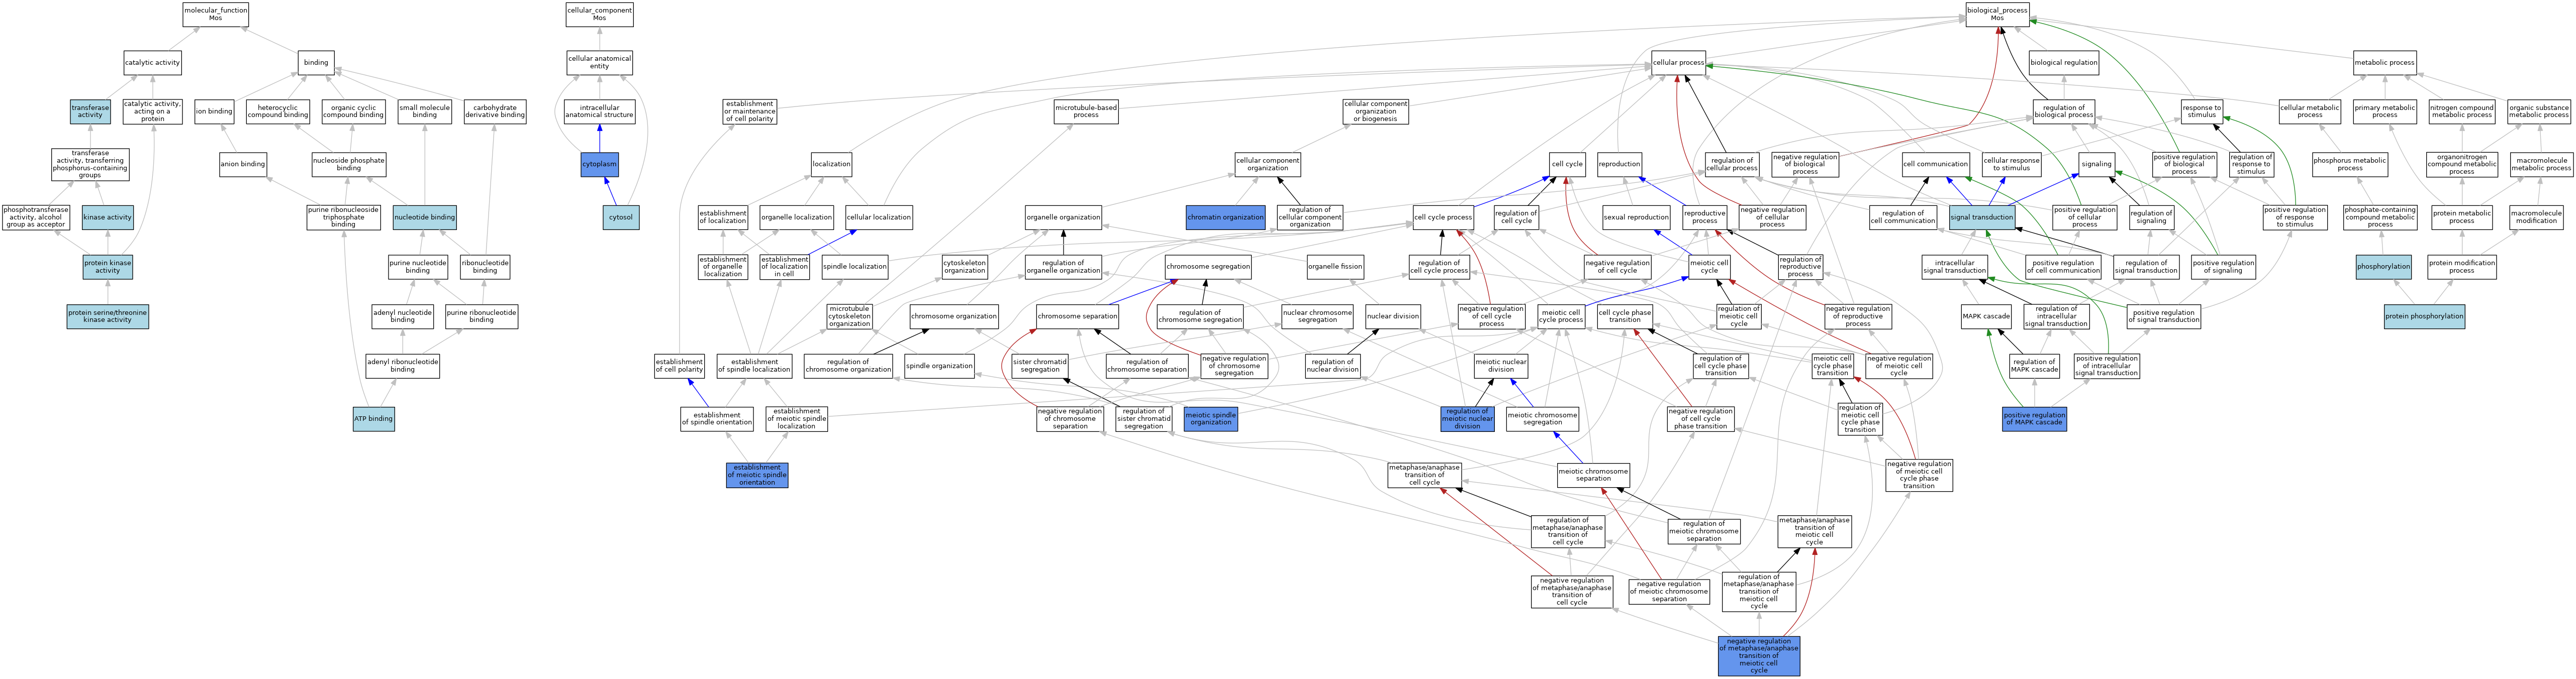Screen dimensions: 2576x679
Task: Click the blue bottom node 'negative regulation of metaphase/anaphase transition of meiotic cell cycle'
Action: [x=1758, y=655]
